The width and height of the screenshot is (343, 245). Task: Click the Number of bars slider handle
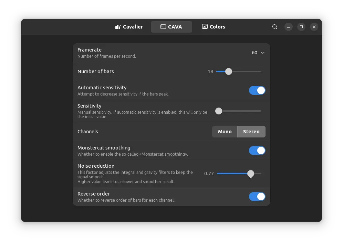click(x=229, y=71)
